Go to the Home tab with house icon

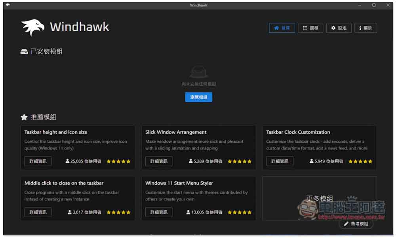pyautogui.click(x=282, y=28)
